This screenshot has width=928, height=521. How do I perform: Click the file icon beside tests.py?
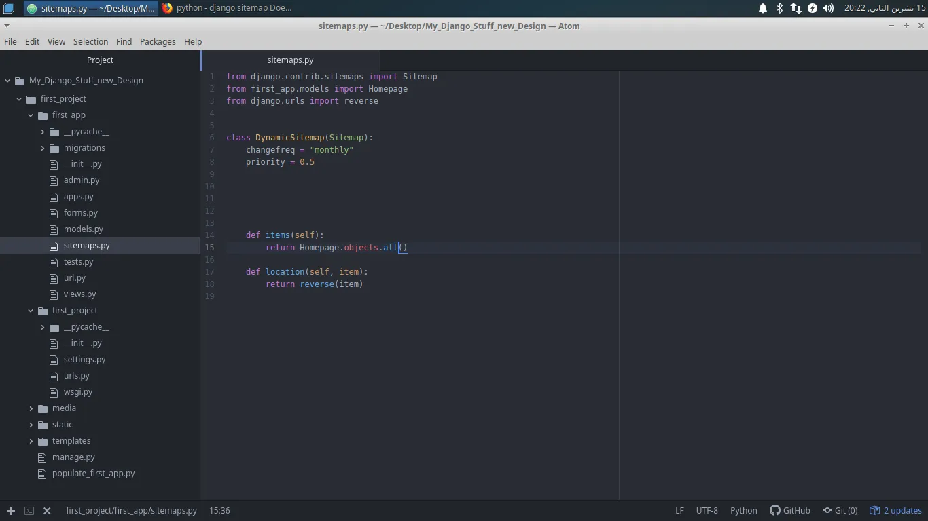(x=54, y=262)
